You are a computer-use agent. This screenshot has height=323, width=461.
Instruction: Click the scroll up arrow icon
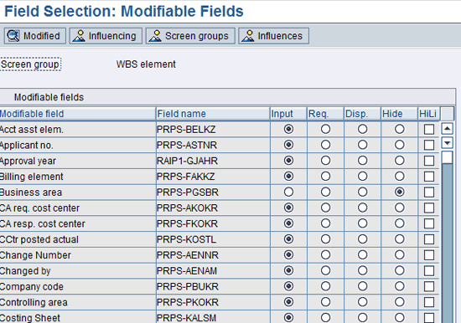[448, 129]
